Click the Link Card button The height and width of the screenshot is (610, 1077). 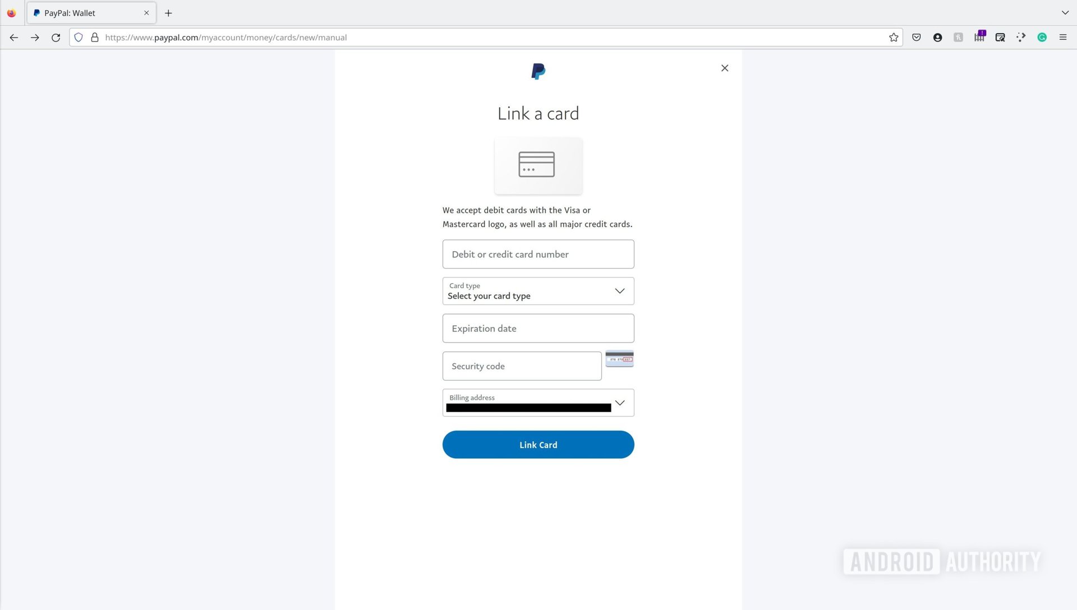pos(538,445)
